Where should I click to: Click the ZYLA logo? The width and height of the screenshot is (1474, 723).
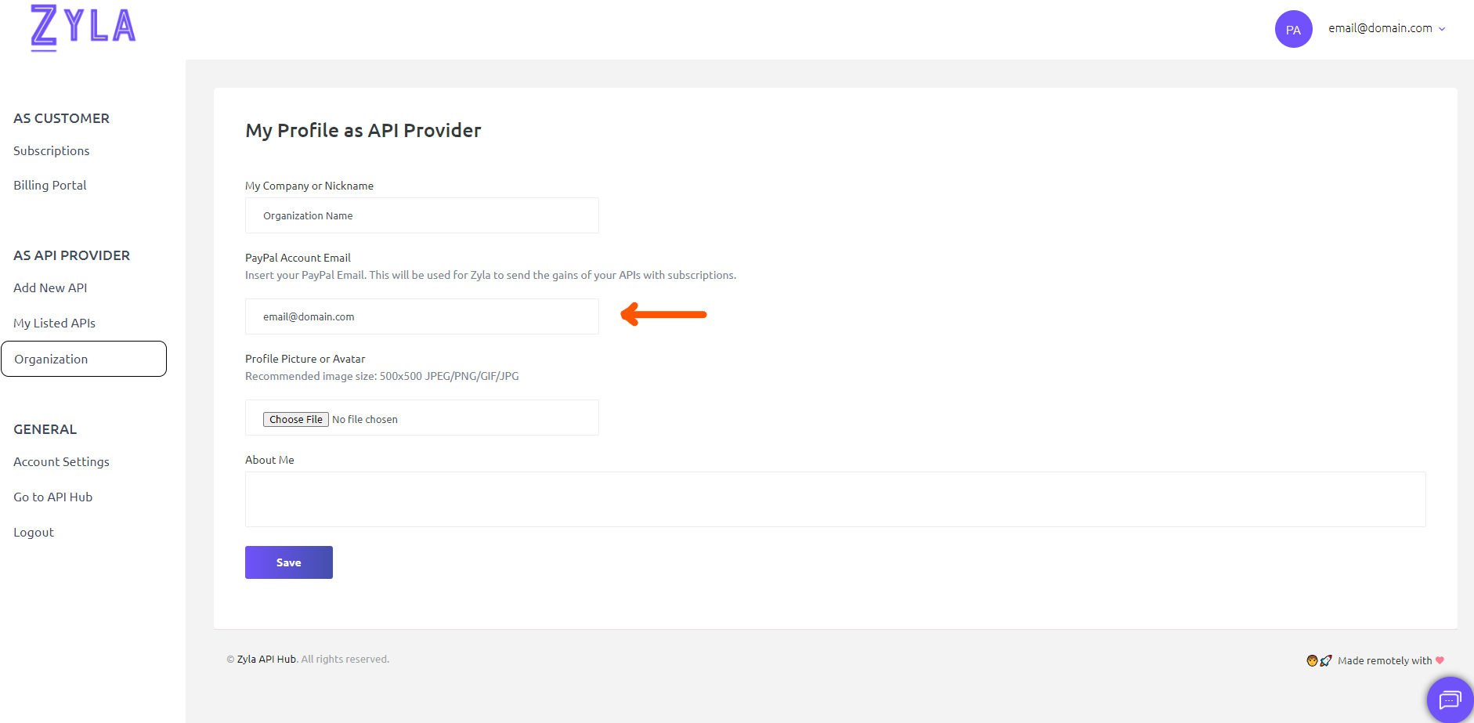click(x=83, y=28)
